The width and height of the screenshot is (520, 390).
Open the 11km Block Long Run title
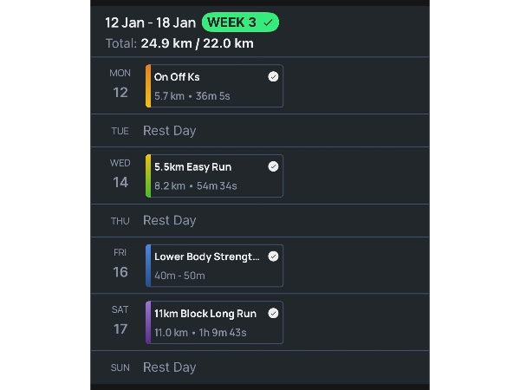[x=205, y=313]
